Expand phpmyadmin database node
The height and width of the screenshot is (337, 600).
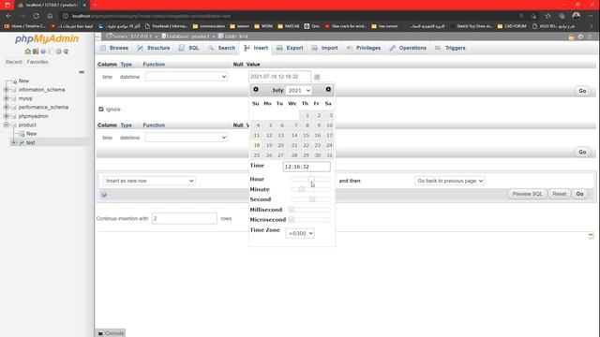click(x=7, y=116)
